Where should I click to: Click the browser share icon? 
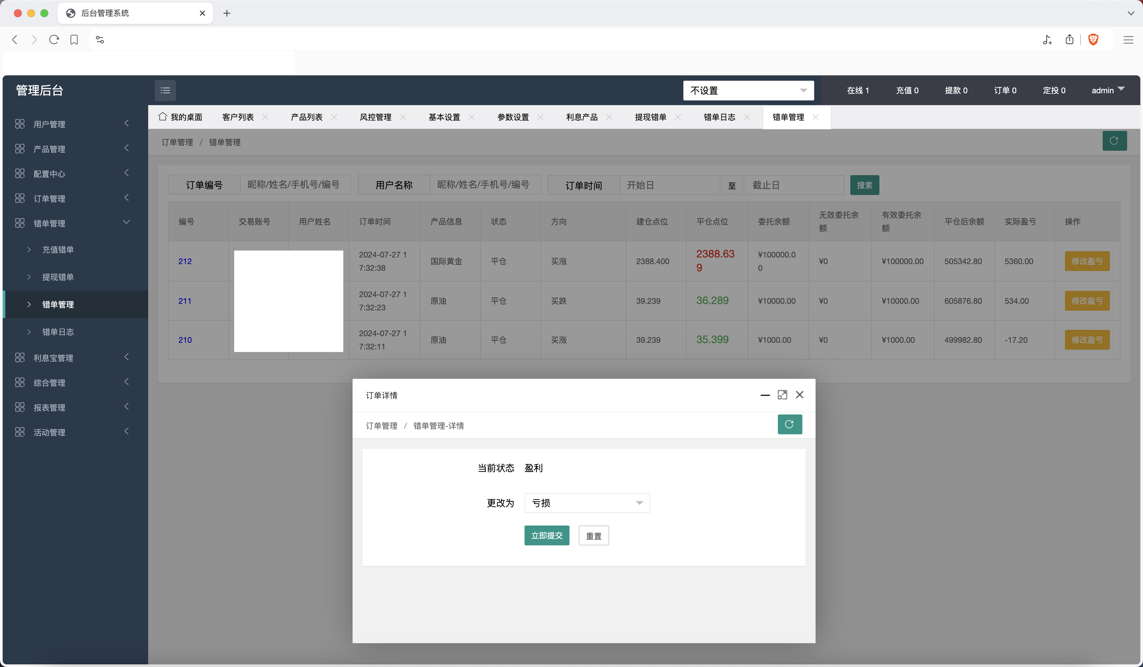tap(1070, 39)
